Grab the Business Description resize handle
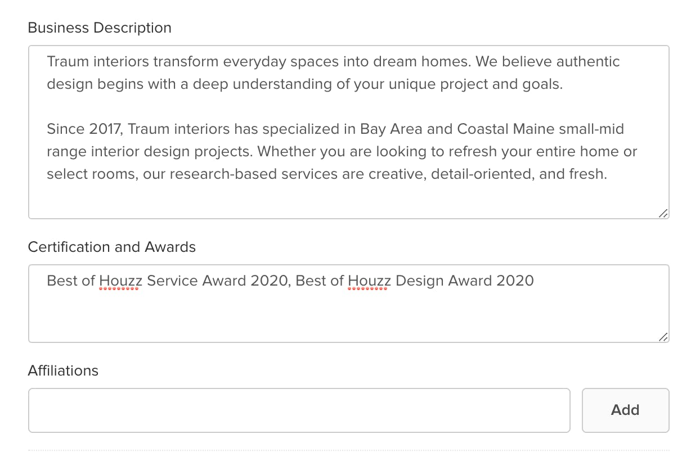 click(x=663, y=213)
